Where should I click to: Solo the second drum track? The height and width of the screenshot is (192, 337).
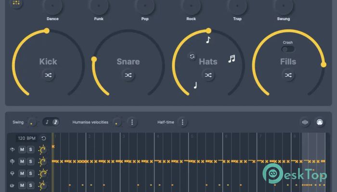pos(30,161)
